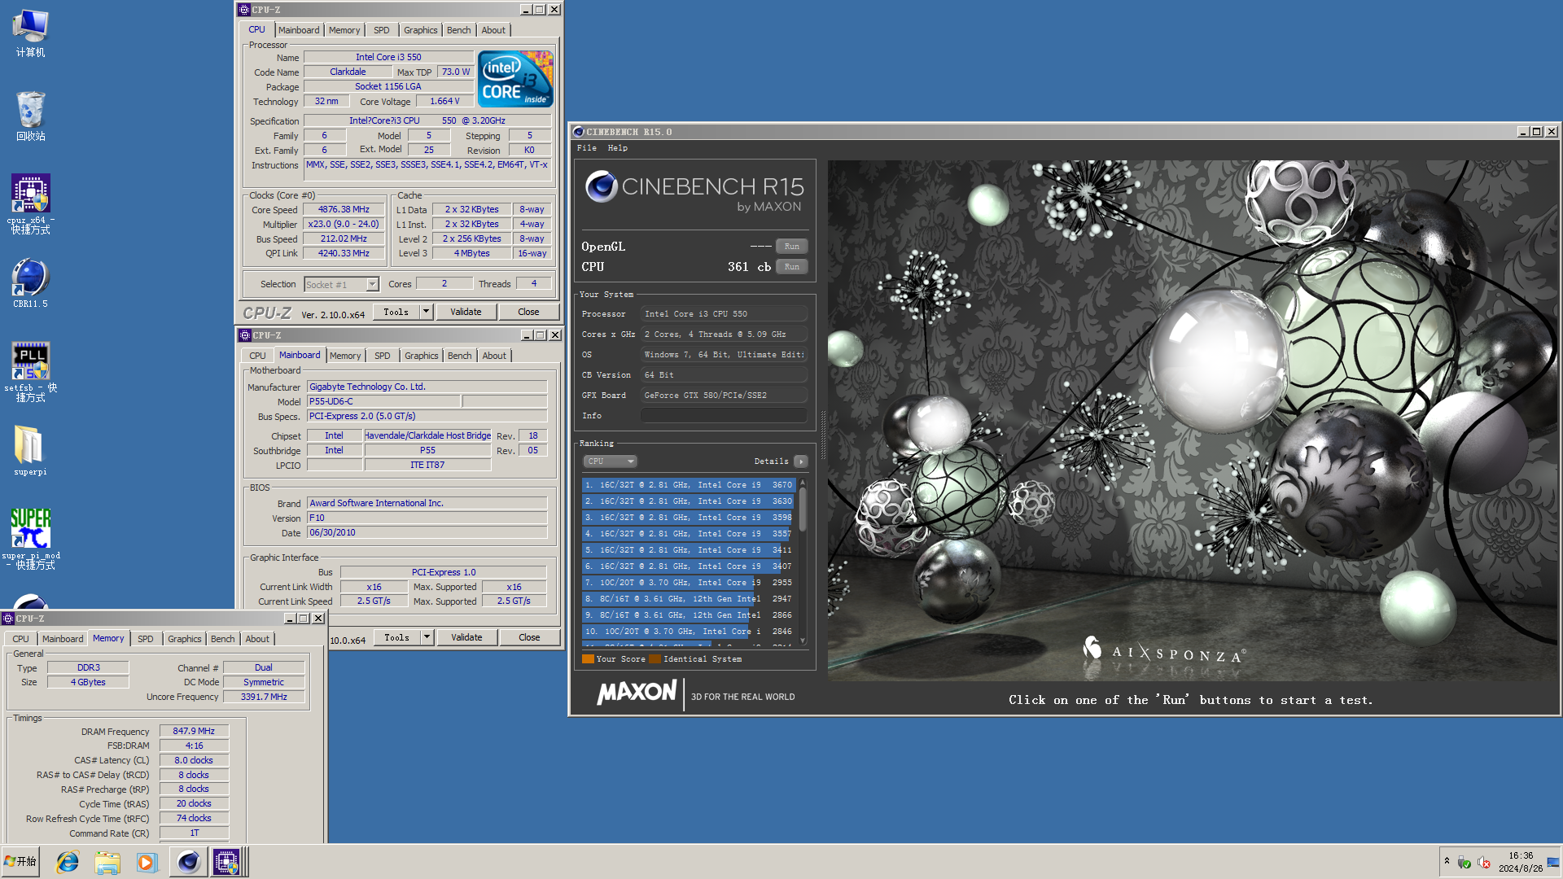Click the DRAM Frequency value 847.9 MHz
This screenshot has height=879, width=1563.
(194, 732)
